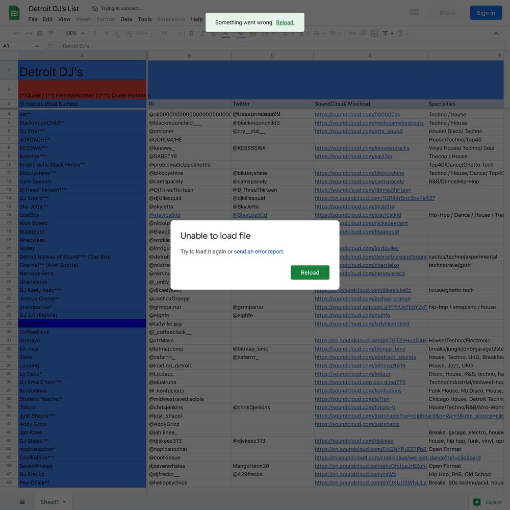
Task: Open the @staylostkid IG link
Action: (165, 215)
